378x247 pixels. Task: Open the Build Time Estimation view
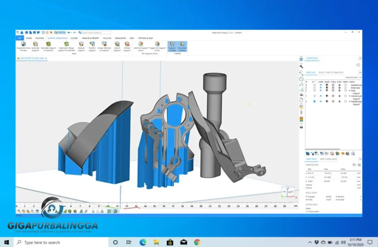pos(330,73)
